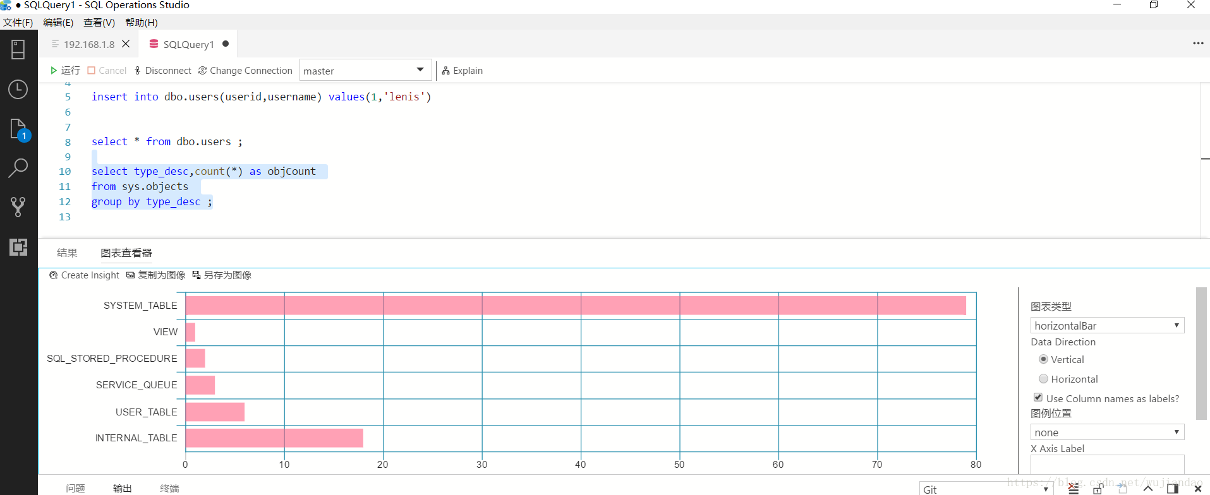1210x495 pixels.
Task: Close the bottom panel with the X
Action: click(x=1197, y=489)
